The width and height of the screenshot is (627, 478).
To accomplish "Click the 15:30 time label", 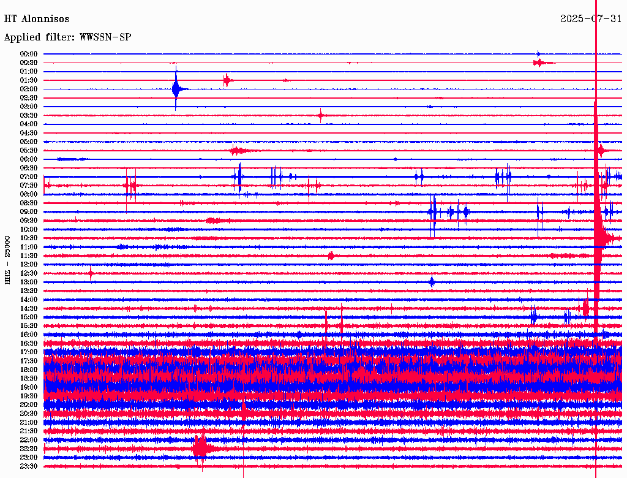I will [29, 326].
